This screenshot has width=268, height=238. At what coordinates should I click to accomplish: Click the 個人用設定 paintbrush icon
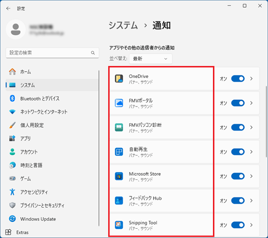tap(12, 125)
